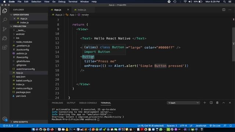
Task: Change JavaScript language mode in status bar
Action: (201, 126)
